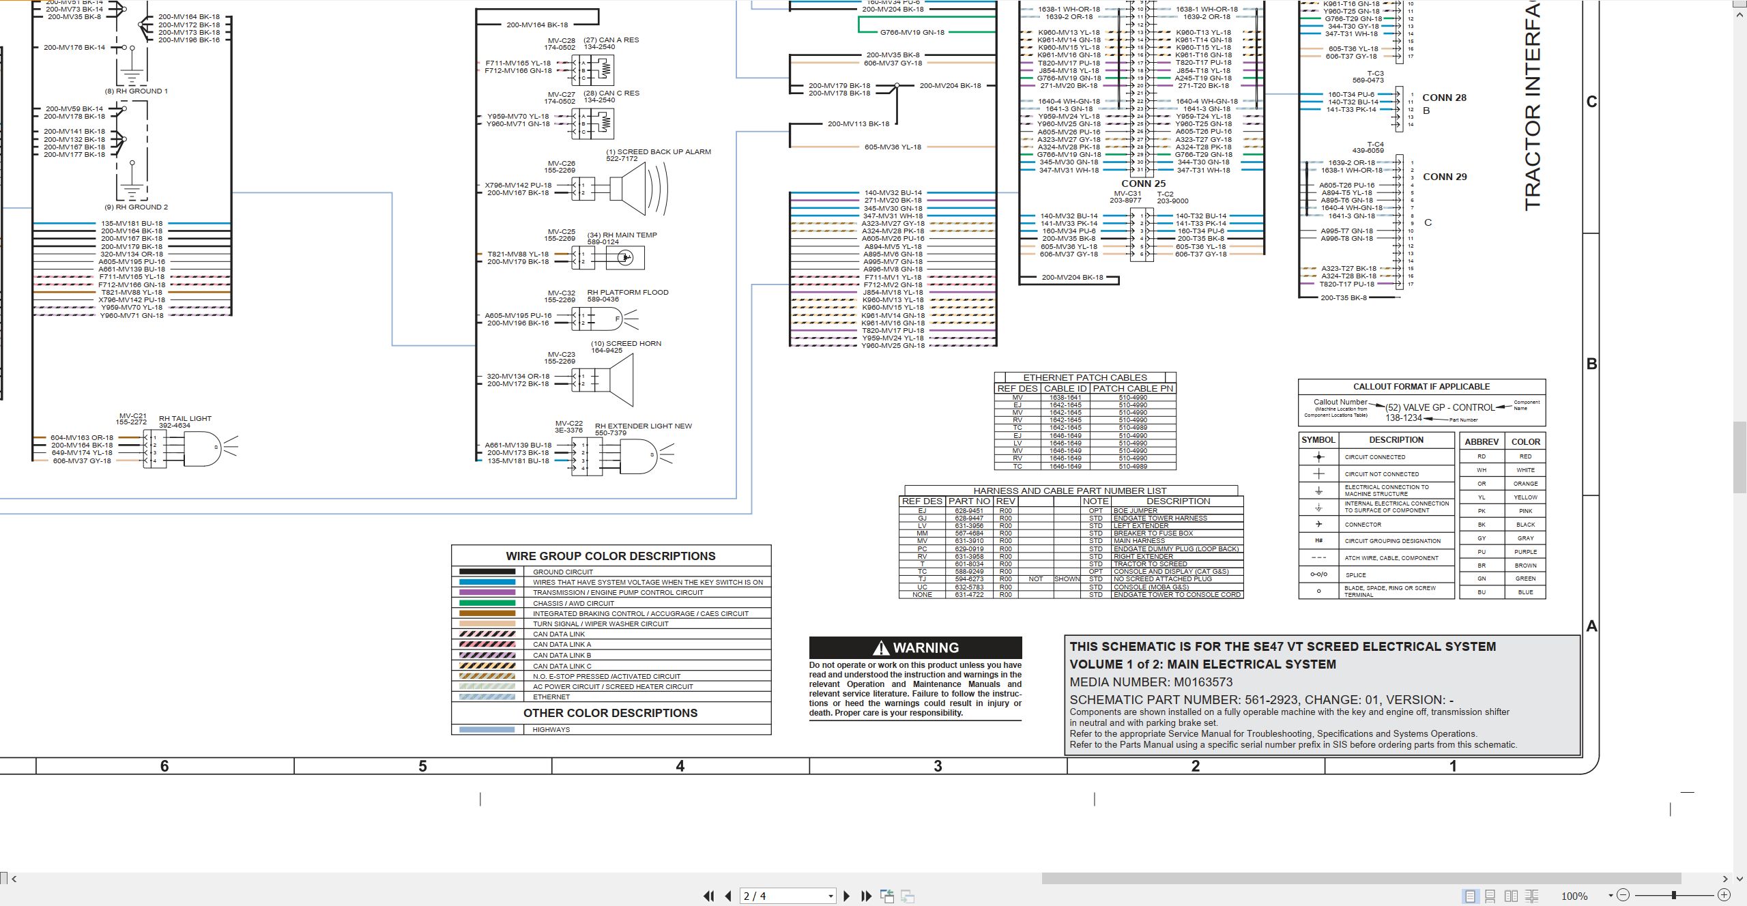The image size is (1747, 906).
Task: Click the WIRE GROUP COLOR DESCRIPTIONS heading
Action: coord(611,556)
